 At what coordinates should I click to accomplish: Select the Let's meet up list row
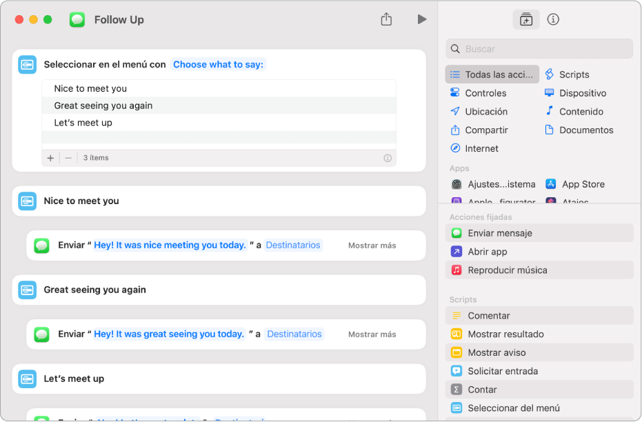click(x=219, y=123)
